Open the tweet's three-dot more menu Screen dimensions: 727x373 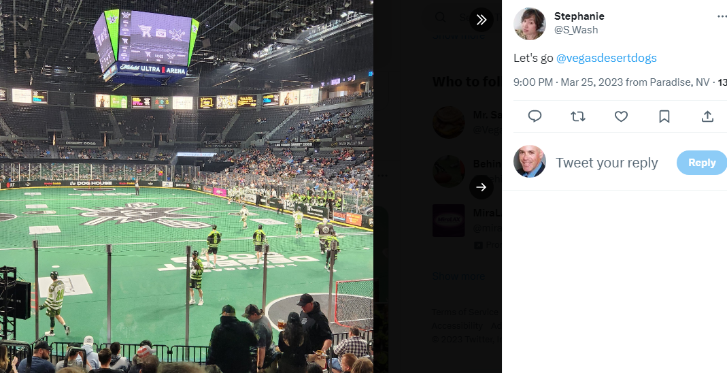point(722,17)
